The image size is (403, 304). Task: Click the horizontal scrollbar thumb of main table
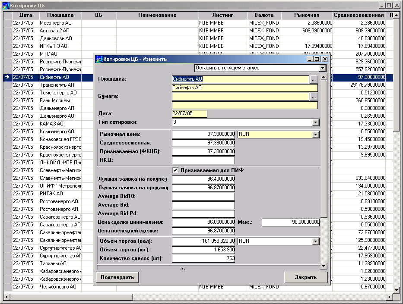pyautogui.click(x=71, y=297)
